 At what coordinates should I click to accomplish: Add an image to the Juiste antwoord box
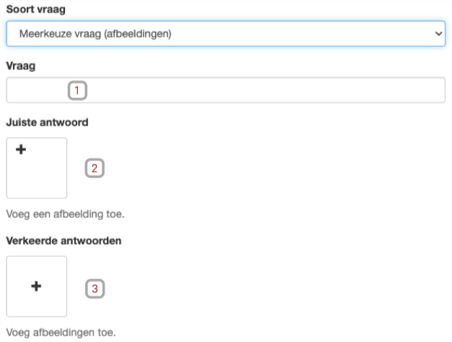37,168
